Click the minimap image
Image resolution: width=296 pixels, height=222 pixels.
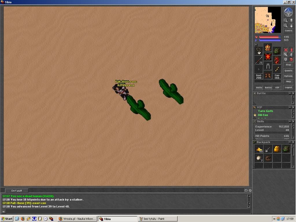pos(268,20)
